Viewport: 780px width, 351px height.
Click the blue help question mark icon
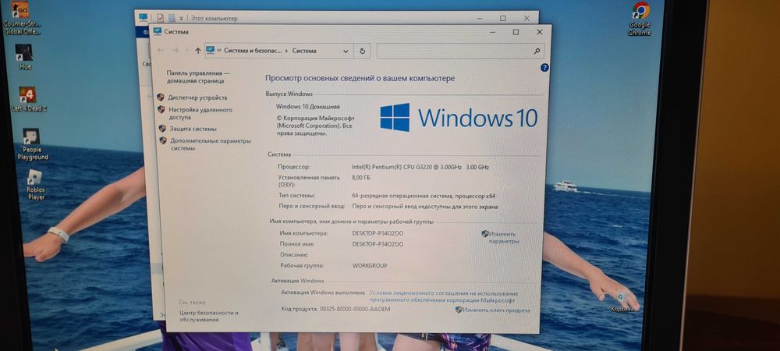544,68
